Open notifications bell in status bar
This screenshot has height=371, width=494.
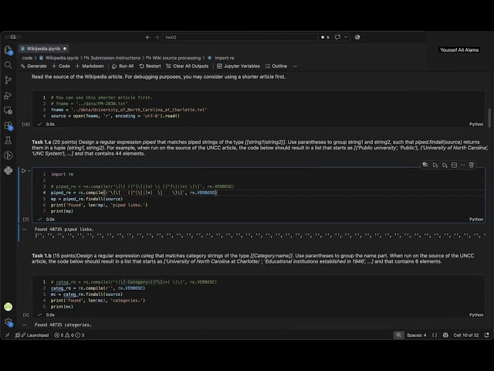[487, 335]
